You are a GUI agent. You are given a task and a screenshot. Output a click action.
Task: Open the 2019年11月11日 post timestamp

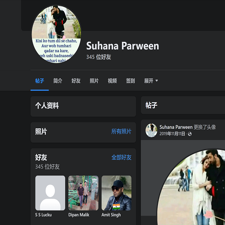coord(172,134)
